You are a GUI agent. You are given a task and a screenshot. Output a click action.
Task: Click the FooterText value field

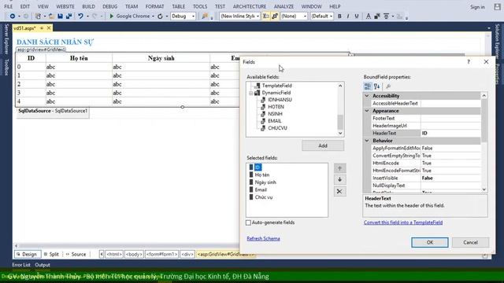tap(450, 119)
